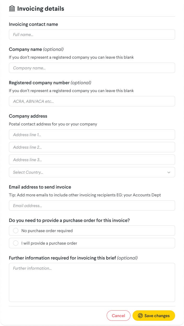This screenshot has width=184, height=326.
Task: Click the Save changes button
Action: point(154,316)
